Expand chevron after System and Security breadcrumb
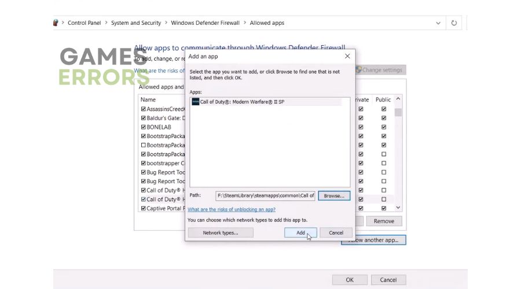521x289 pixels. click(x=166, y=23)
